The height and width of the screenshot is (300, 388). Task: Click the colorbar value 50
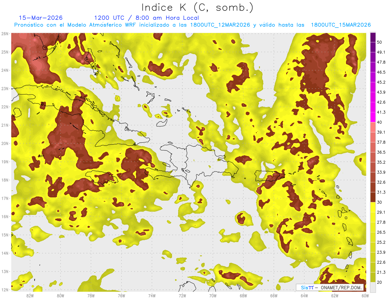(x=379, y=42)
